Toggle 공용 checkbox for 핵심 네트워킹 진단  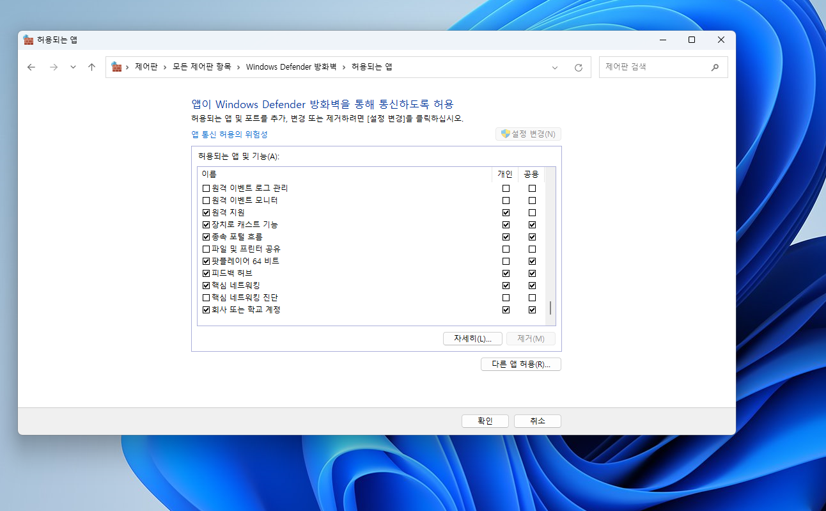[x=532, y=297]
